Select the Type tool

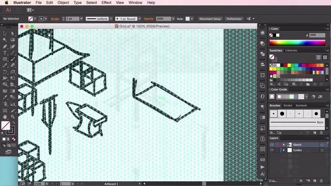(5, 53)
